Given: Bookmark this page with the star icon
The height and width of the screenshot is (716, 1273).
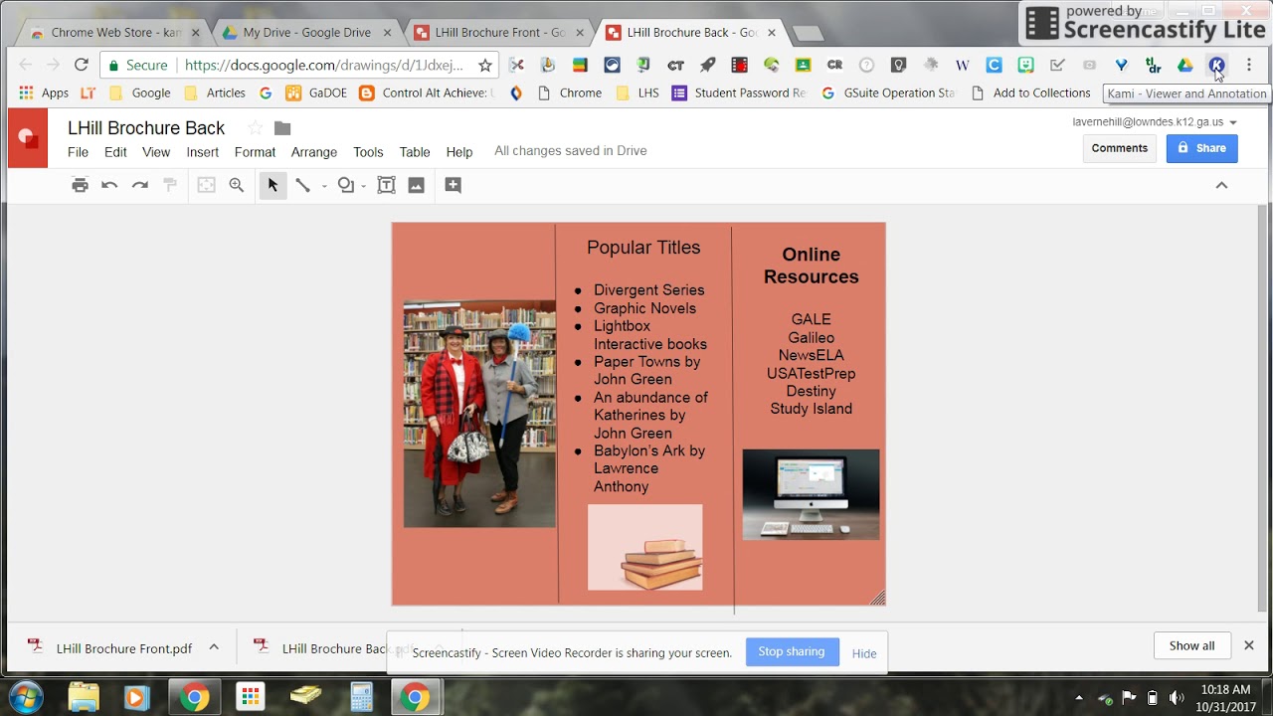Looking at the screenshot, I should coord(485,65).
